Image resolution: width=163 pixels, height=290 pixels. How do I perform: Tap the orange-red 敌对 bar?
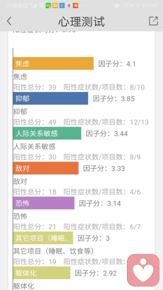coord(46,168)
